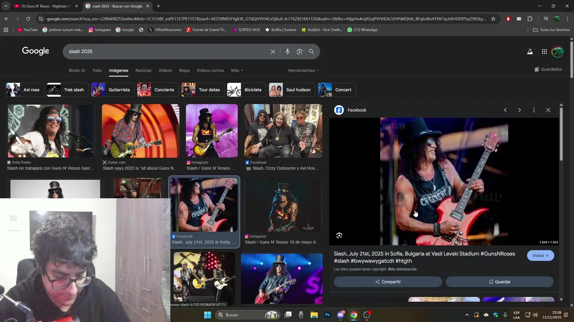This screenshot has height=322, width=574.
Task: Switch to the Modo IA tab
Action: point(77,70)
